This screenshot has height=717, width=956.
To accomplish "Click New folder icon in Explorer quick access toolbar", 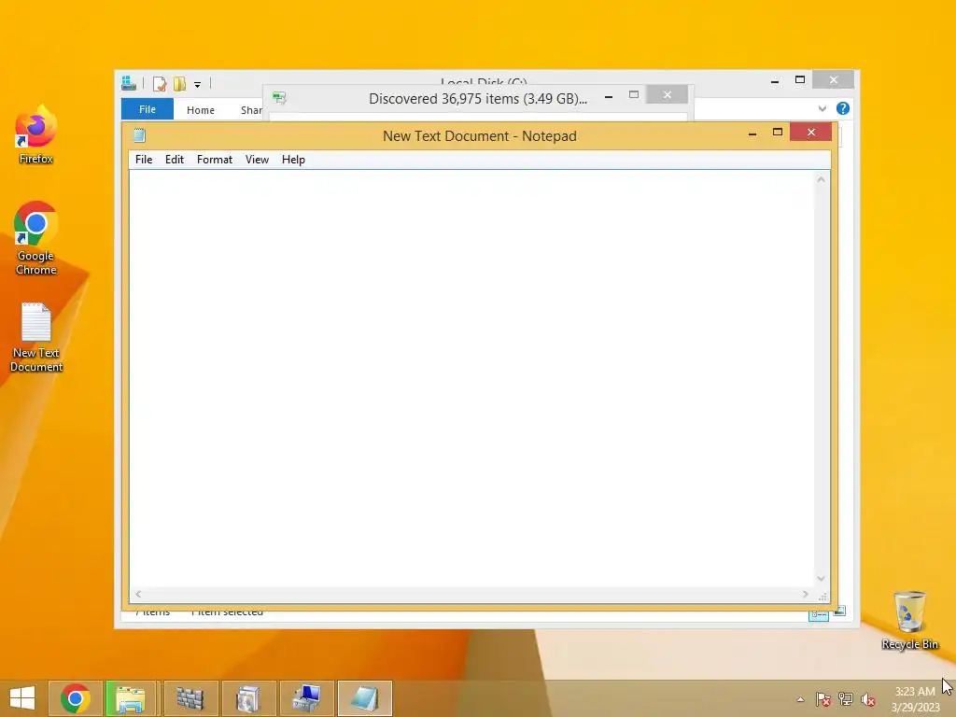I will (x=180, y=83).
